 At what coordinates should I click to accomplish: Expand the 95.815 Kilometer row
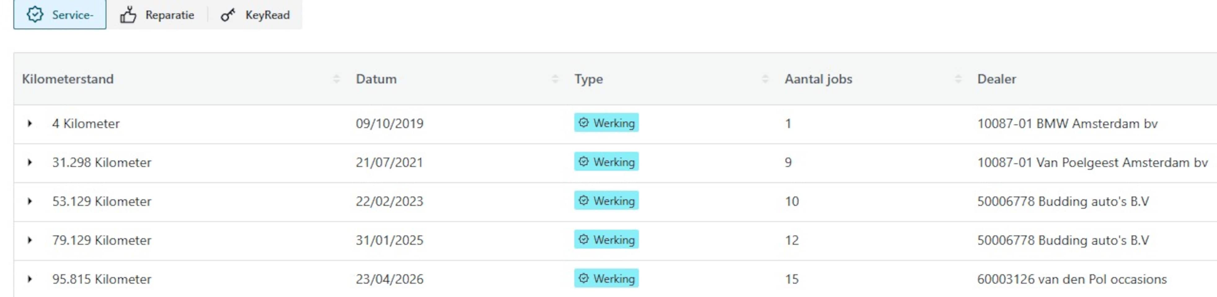point(30,279)
